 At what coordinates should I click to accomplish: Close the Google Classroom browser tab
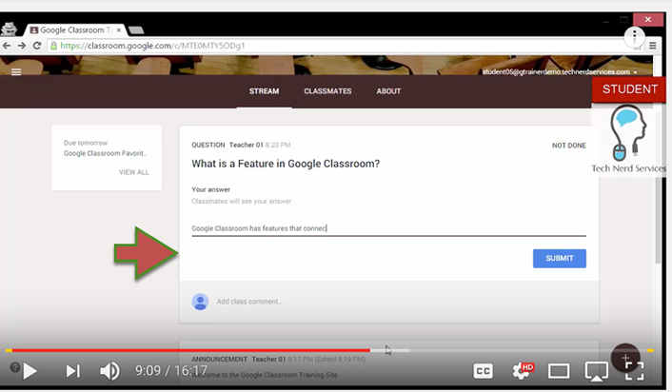click(x=119, y=30)
